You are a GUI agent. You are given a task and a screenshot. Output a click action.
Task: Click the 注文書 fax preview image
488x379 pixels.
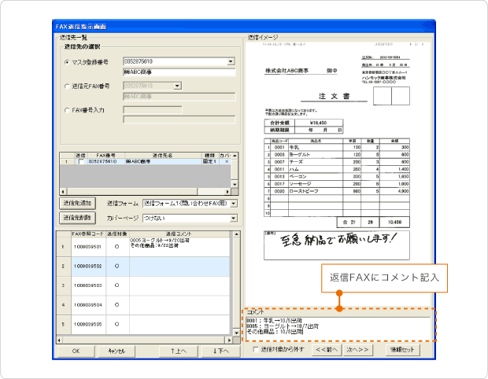coord(338,174)
